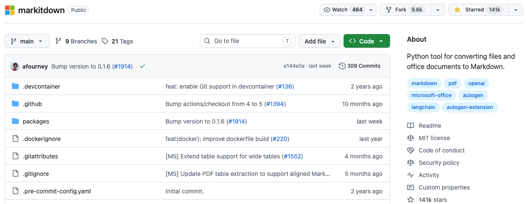Open the afourney author link
Screen dimensions: 526x204
point(35,66)
